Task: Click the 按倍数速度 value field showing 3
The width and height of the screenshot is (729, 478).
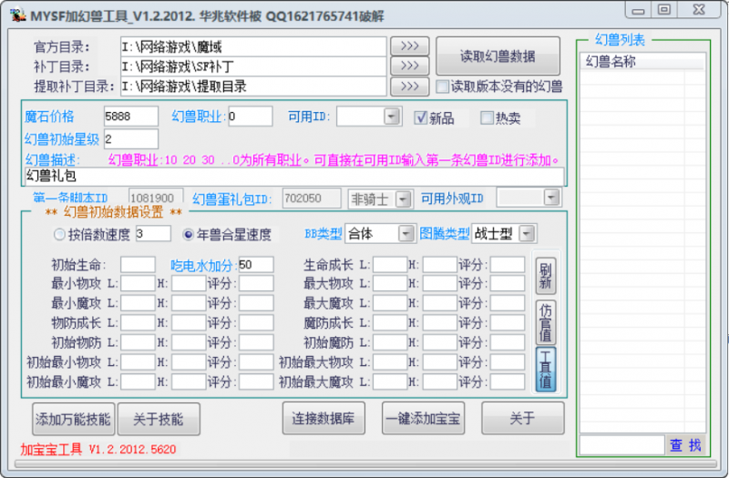Action: (x=153, y=234)
